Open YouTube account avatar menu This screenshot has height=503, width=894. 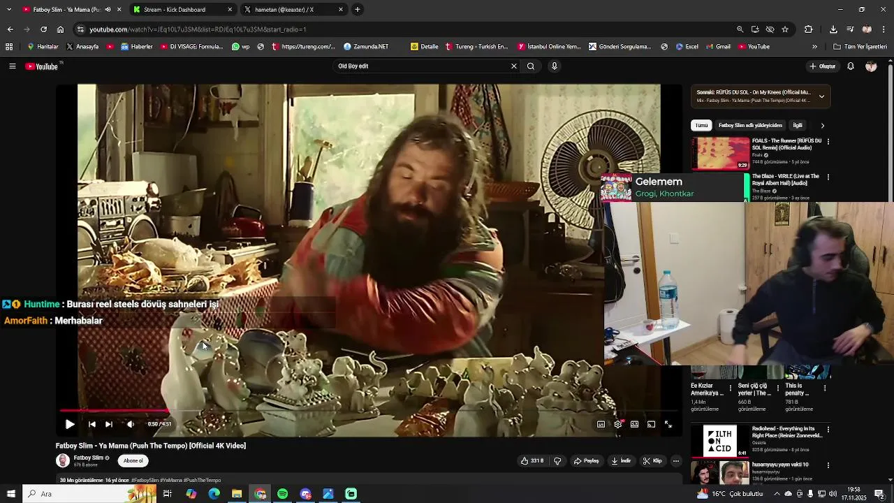click(x=871, y=66)
